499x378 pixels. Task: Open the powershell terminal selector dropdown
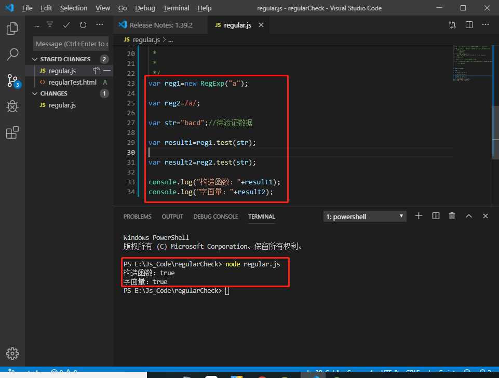click(x=365, y=217)
